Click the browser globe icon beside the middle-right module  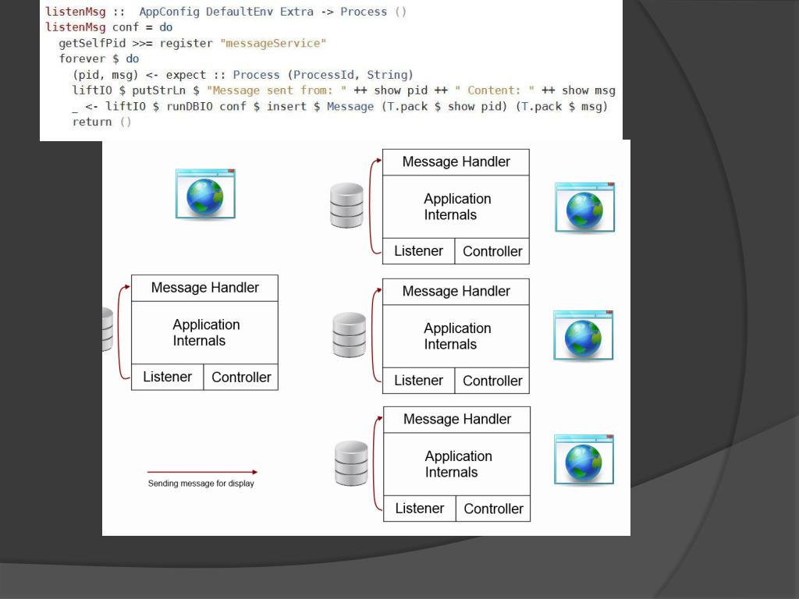pos(584,335)
